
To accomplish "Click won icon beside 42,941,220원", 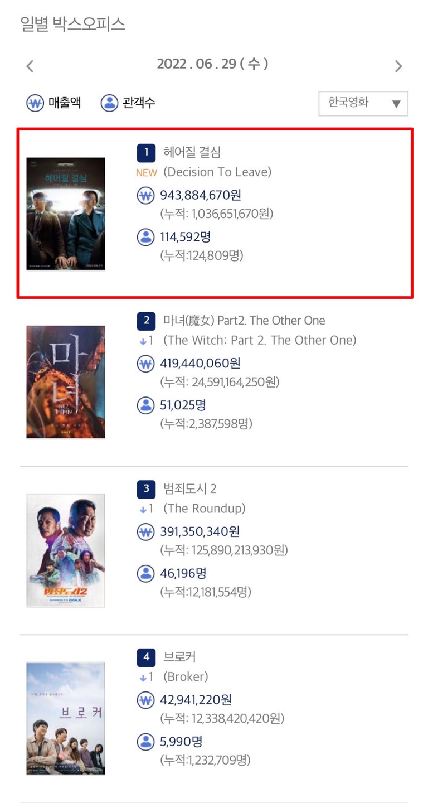I will (x=145, y=700).
